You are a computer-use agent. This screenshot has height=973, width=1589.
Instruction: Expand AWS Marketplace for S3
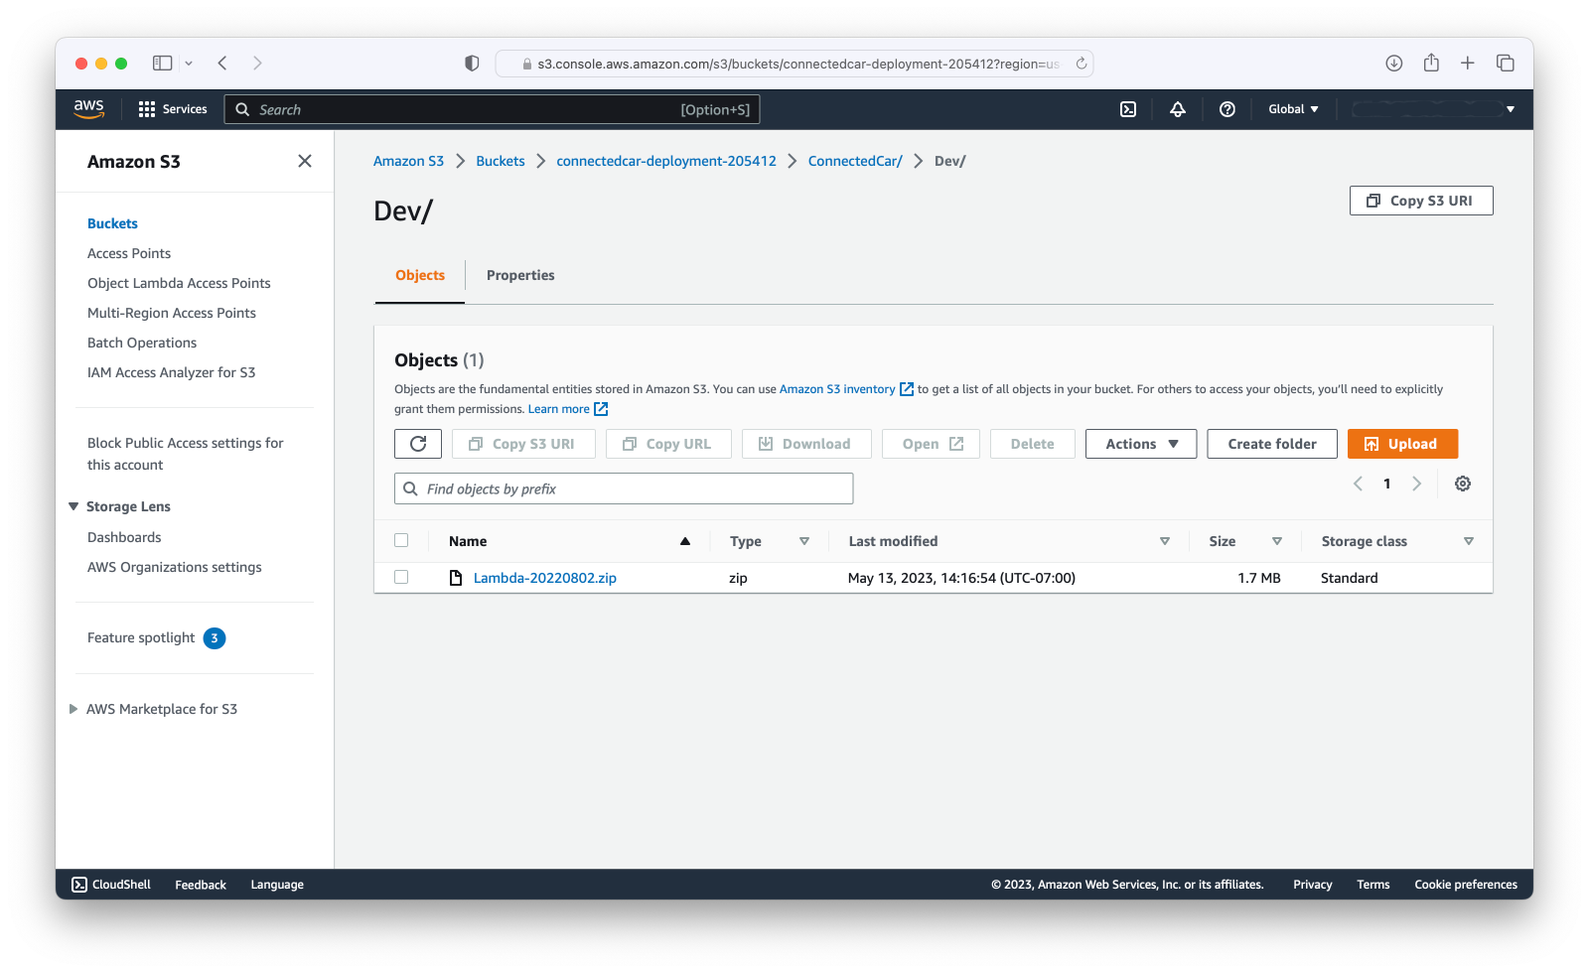coord(73,709)
